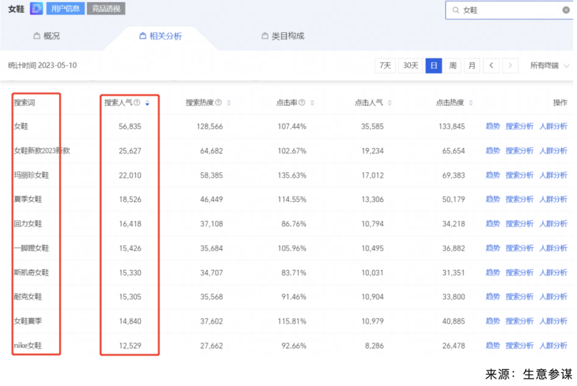Click the 搜索人气 value 56,835

(x=130, y=126)
